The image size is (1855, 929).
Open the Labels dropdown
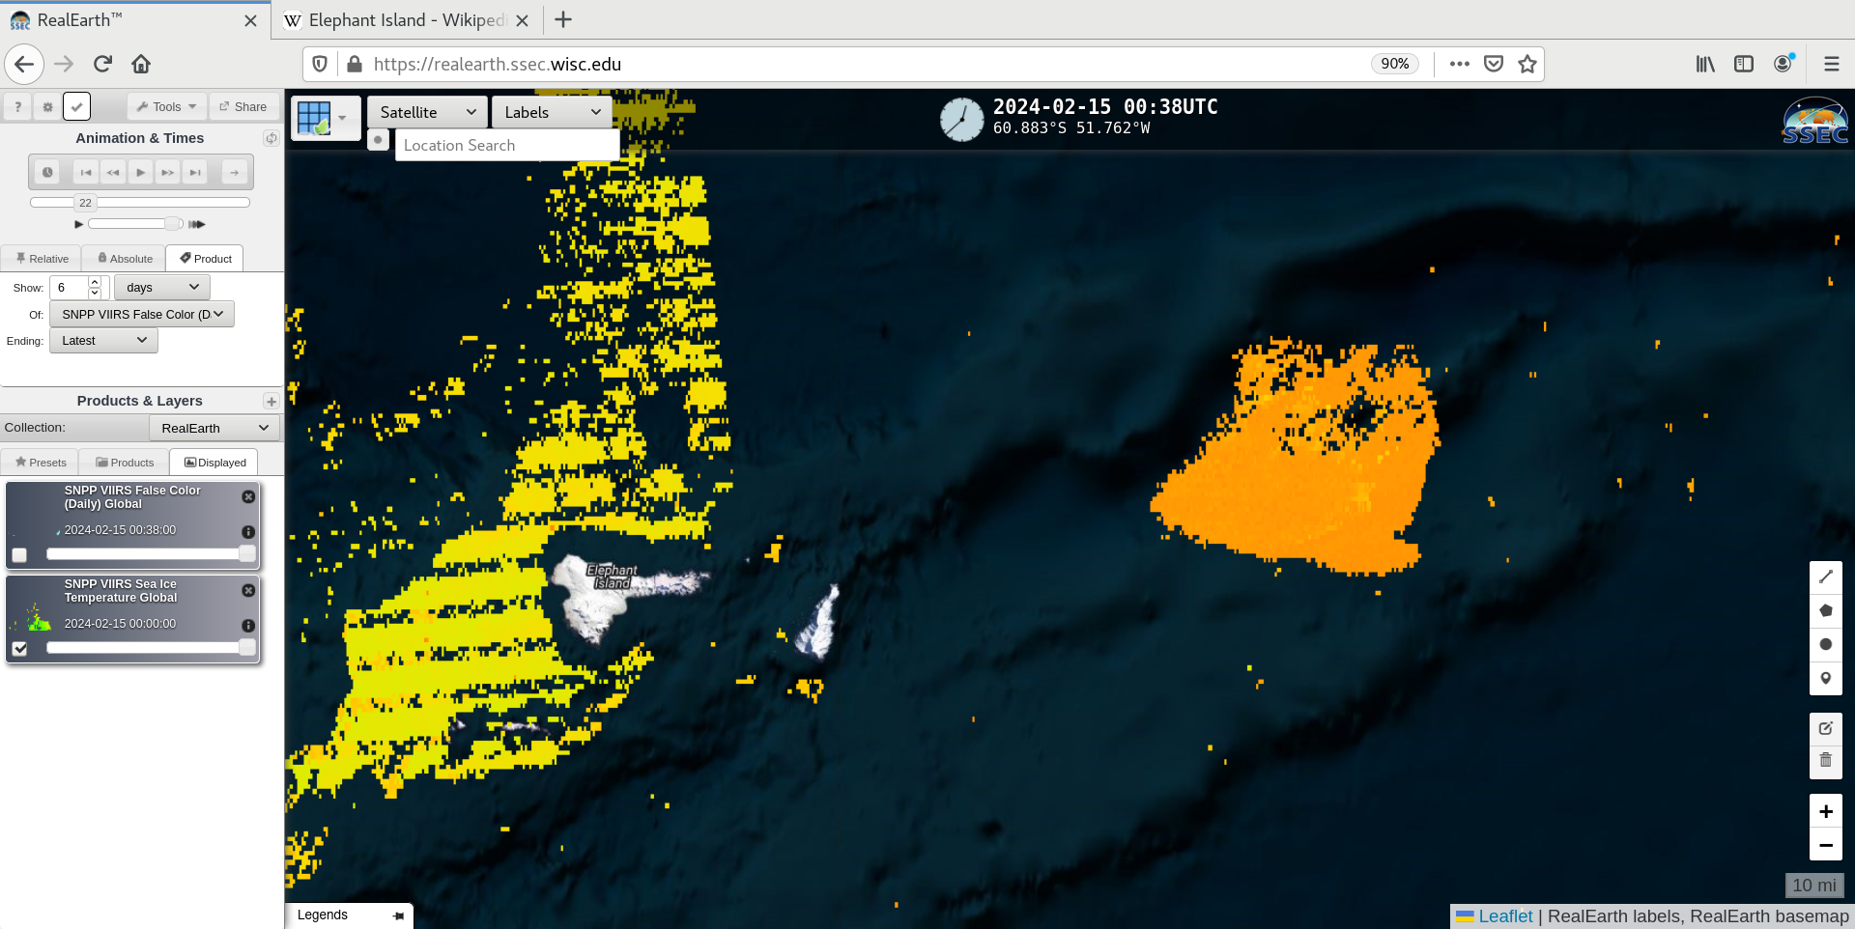click(x=552, y=112)
